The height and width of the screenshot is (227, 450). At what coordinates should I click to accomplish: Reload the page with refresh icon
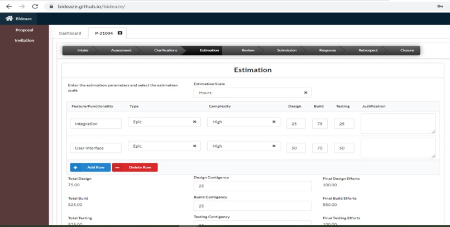35,6
